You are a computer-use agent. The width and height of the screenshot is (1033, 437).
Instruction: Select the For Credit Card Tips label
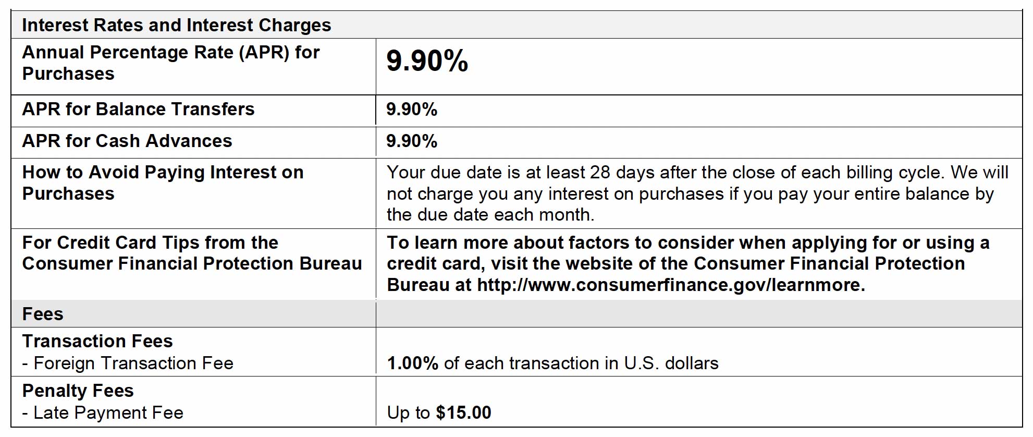point(192,253)
